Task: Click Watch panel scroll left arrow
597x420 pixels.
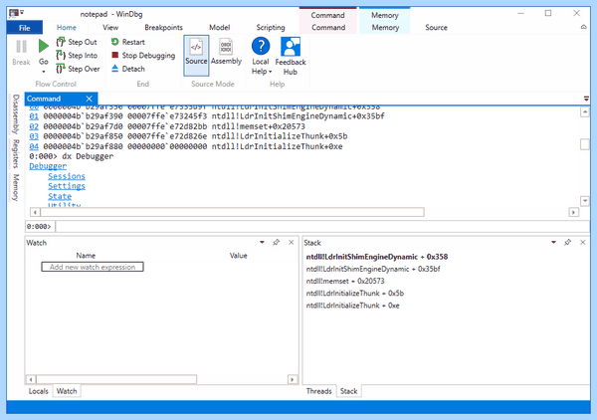Action: (31, 379)
